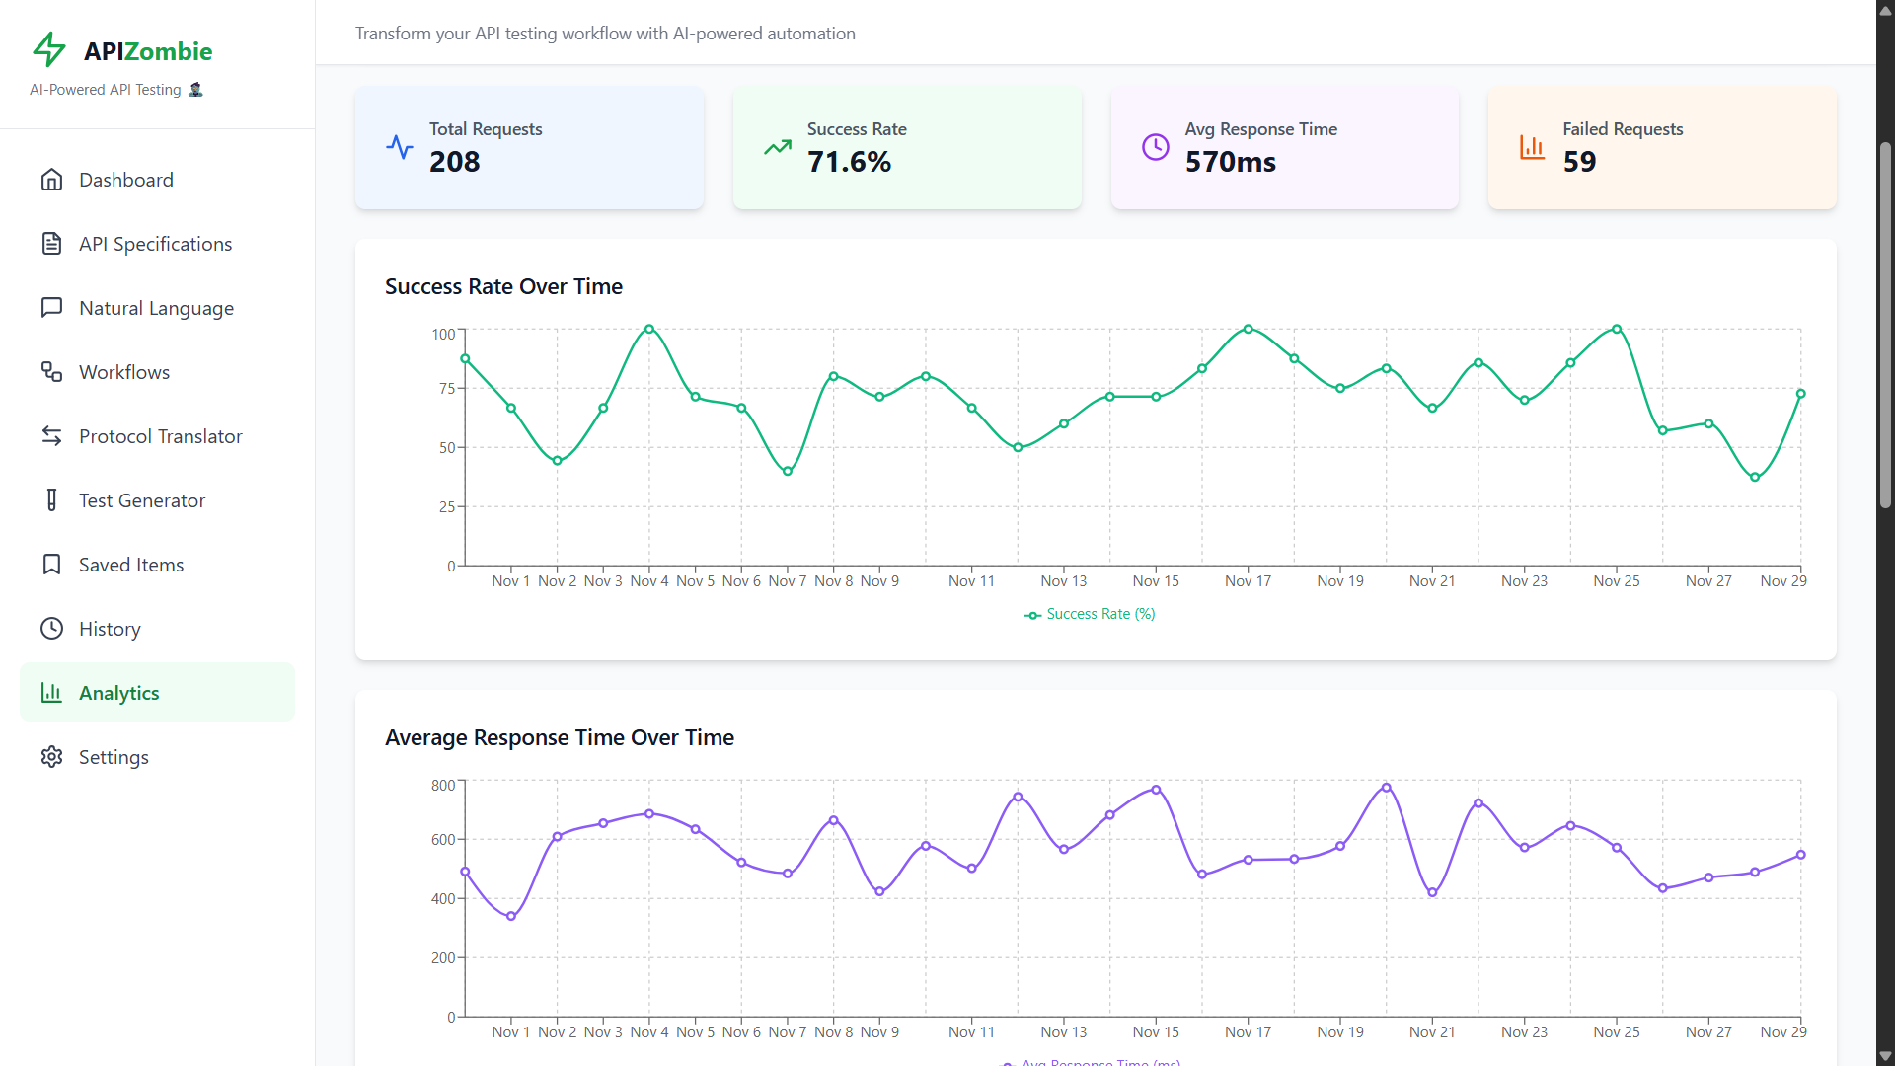Click the Test Generator test tube icon

(x=51, y=500)
